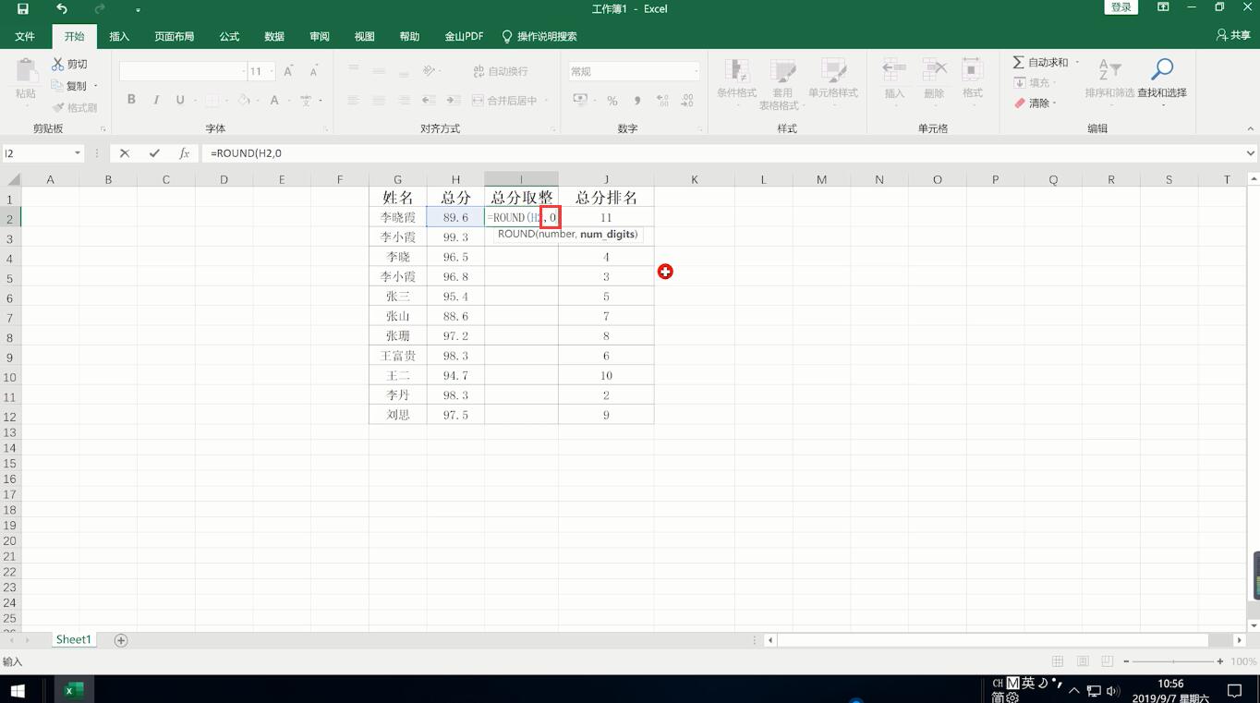This screenshot has height=703, width=1260.
Task: Toggle center horizontal alignment
Action: [x=378, y=100]
